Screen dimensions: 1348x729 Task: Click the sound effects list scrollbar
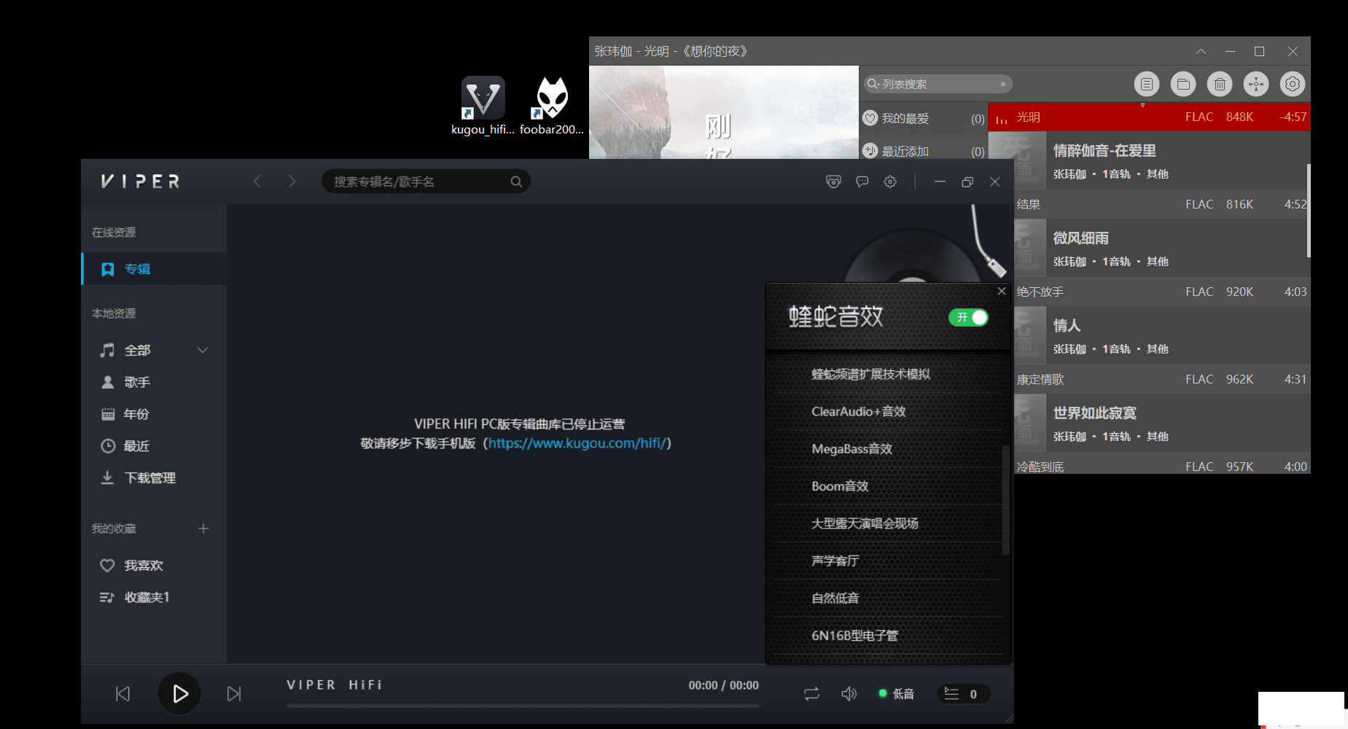(1006, 500)
